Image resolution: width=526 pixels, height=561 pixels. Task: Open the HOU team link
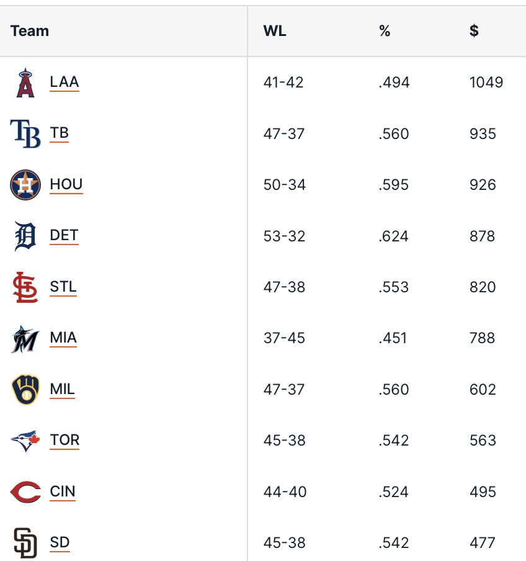tap(66, 184)
